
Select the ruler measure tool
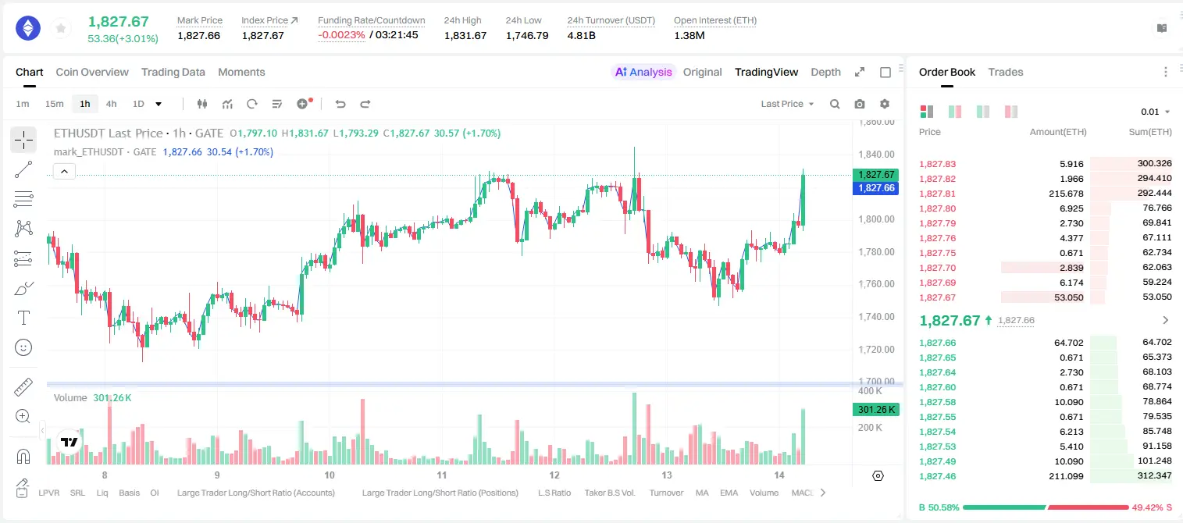pos(23,386)
